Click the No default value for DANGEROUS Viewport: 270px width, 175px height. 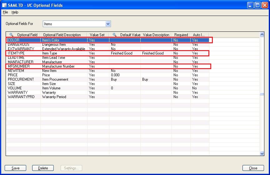click(x=125, y=45)
